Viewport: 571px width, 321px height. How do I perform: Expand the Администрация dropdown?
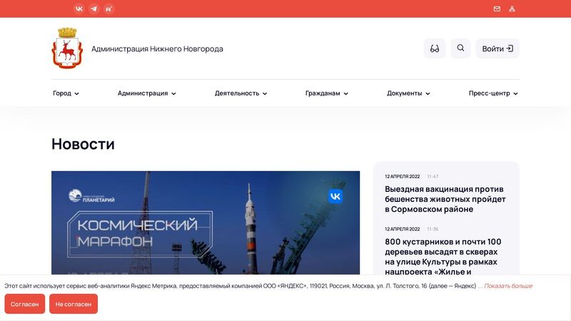pos(147,93)
